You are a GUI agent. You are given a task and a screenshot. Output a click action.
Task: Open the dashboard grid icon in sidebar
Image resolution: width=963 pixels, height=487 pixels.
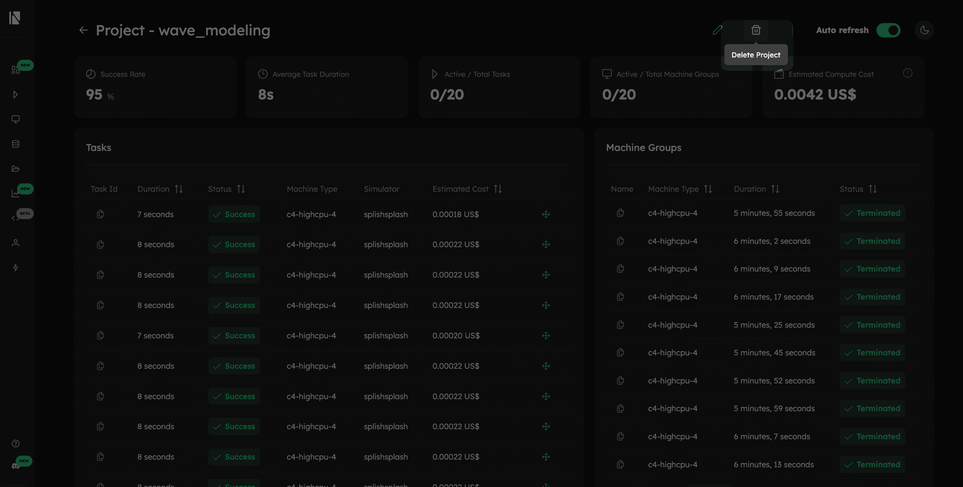pyautogui.click(x=15, y=70)
